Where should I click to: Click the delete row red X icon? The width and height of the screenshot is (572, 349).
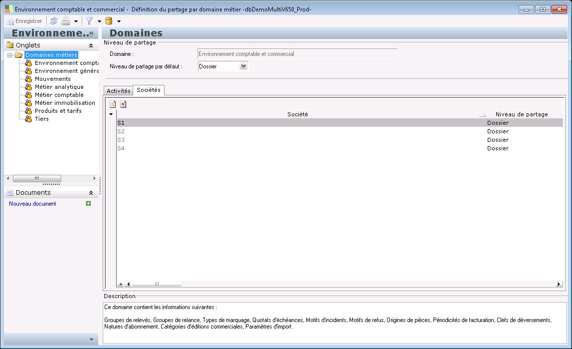[x=123, y=104]
